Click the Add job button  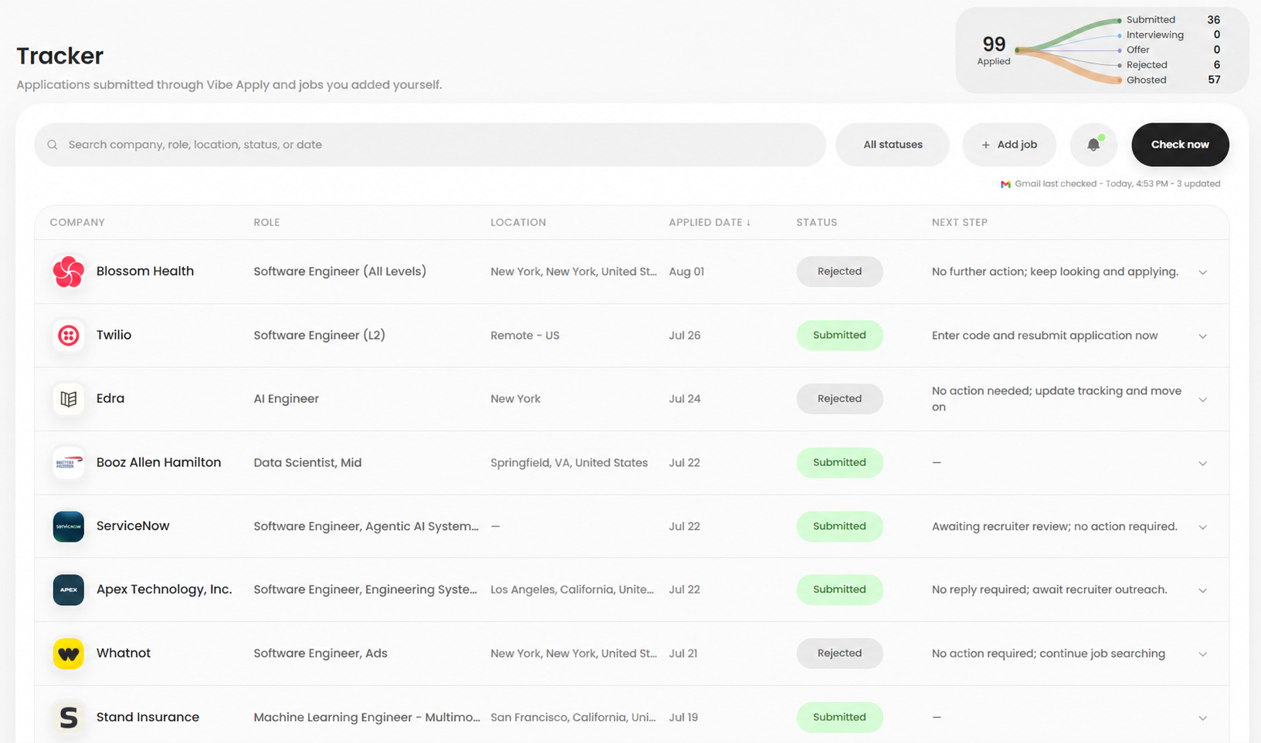click(1008, 144)
